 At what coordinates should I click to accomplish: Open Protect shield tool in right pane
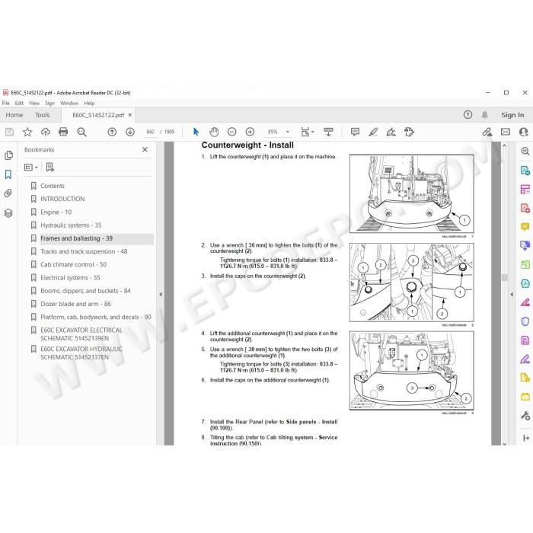click(525, 321)
